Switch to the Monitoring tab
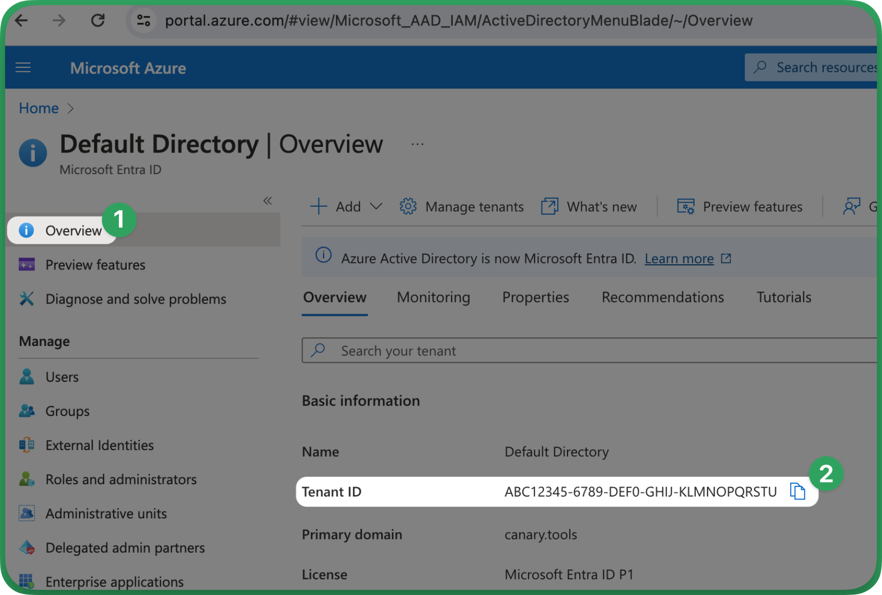882x595 pixels. click(433, 297)
